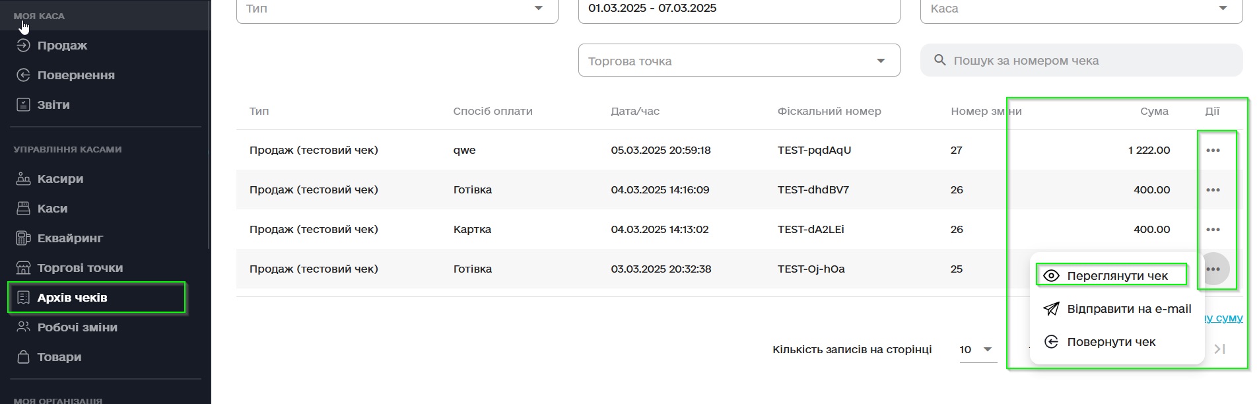Viewport: 1259px width, 404px height.
Task: Click the Торгові точки shop icon
Action: point(23,268)
